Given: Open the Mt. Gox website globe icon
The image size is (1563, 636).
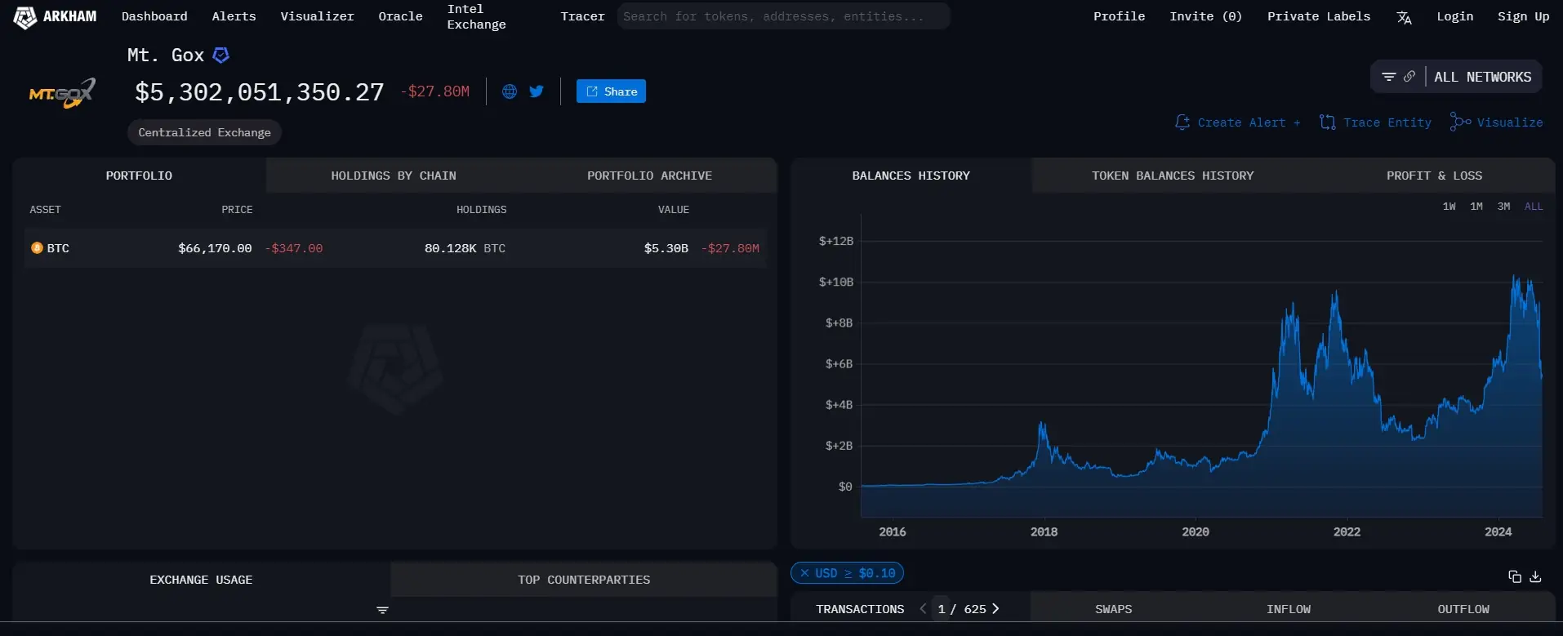Looking at the screenshot, I should 510,91.
